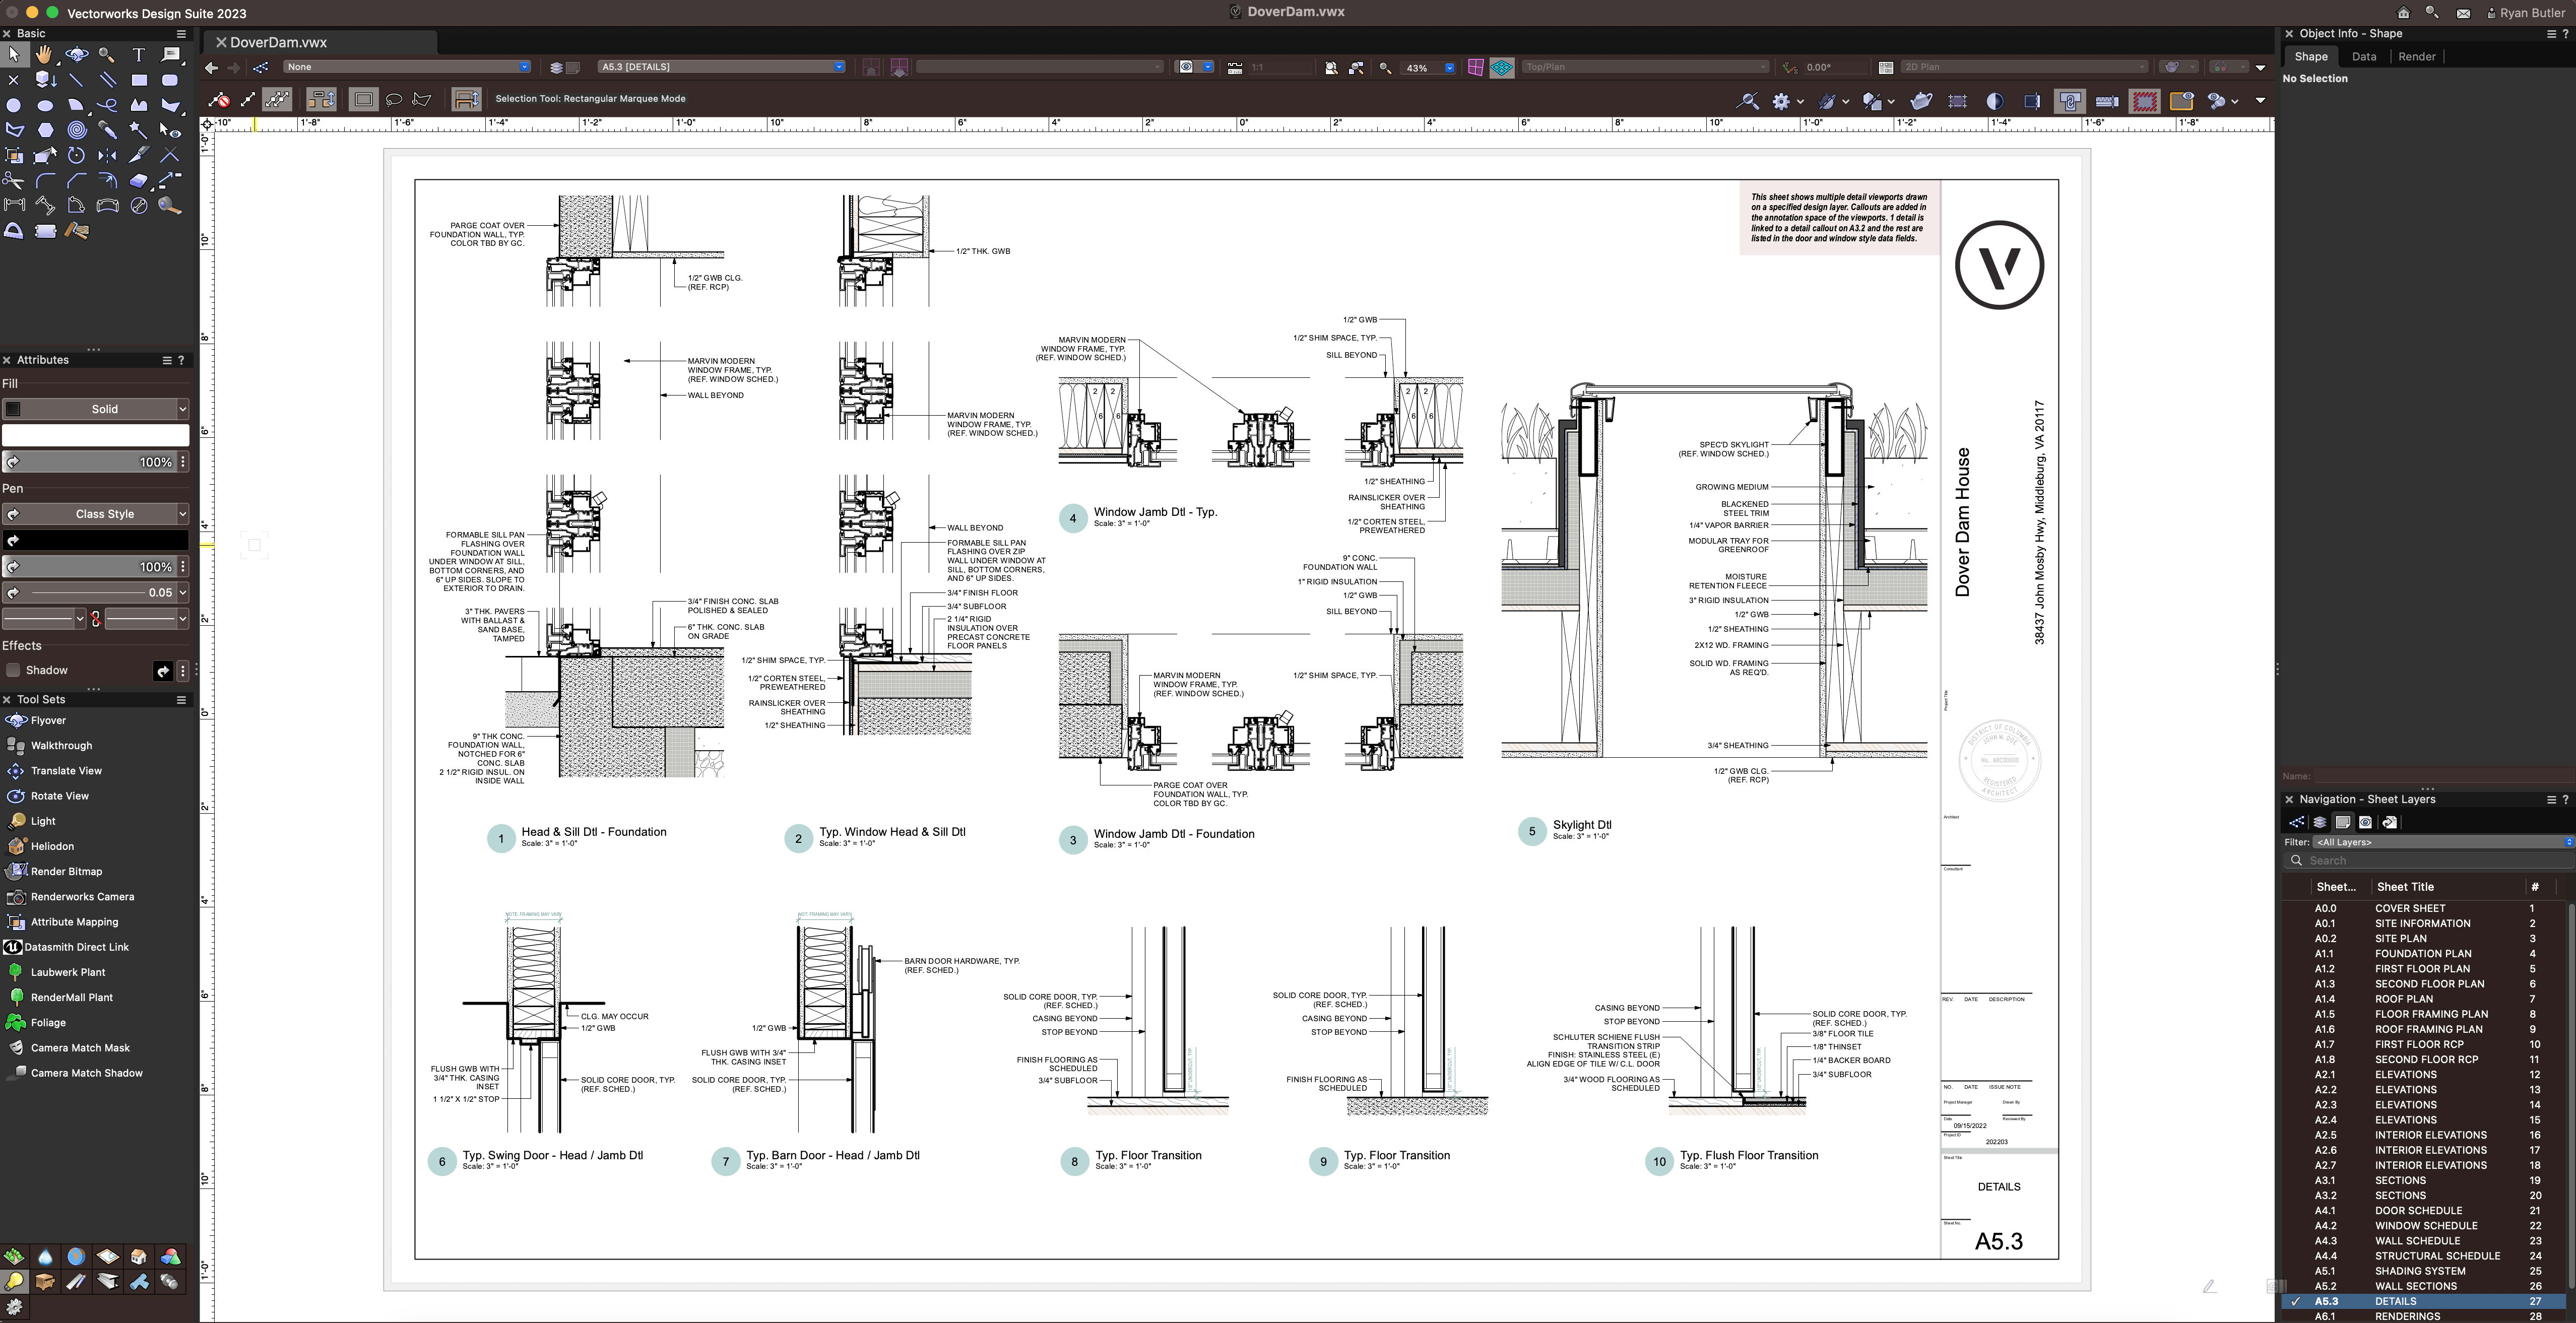2576x1323 pixels.
Task: Toggle the link icon quick preference button
Action: click(2070, 101)
